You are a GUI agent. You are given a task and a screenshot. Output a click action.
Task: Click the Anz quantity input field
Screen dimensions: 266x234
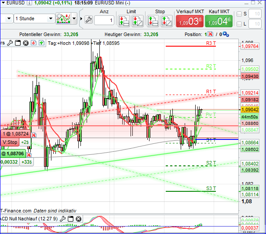pos(104,20)
